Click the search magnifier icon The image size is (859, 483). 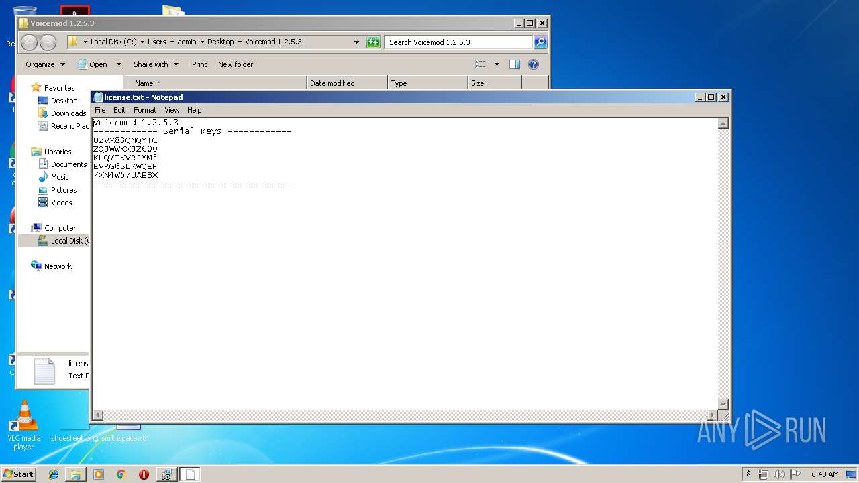point(540,42)
